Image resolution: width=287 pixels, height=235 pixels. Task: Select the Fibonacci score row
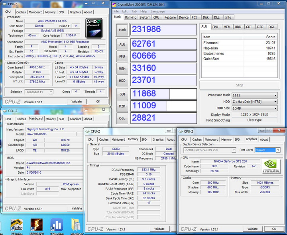pyautogui.click(x=239, y=43)
